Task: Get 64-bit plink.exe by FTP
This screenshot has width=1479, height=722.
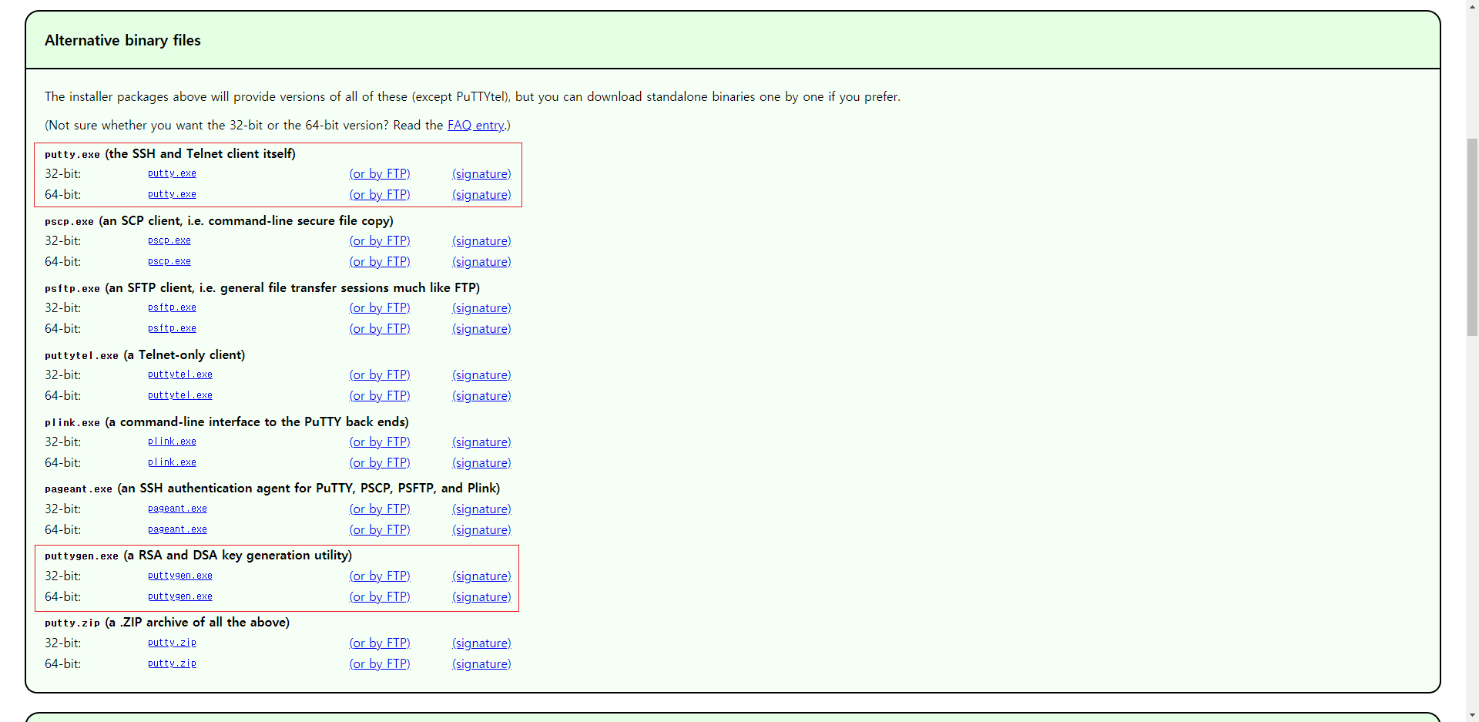Action: click(380, 462)
